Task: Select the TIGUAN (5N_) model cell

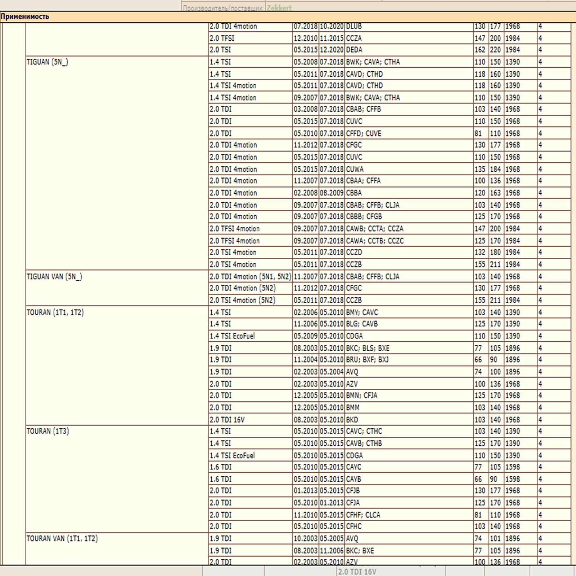Action: [x=47, y=62]
